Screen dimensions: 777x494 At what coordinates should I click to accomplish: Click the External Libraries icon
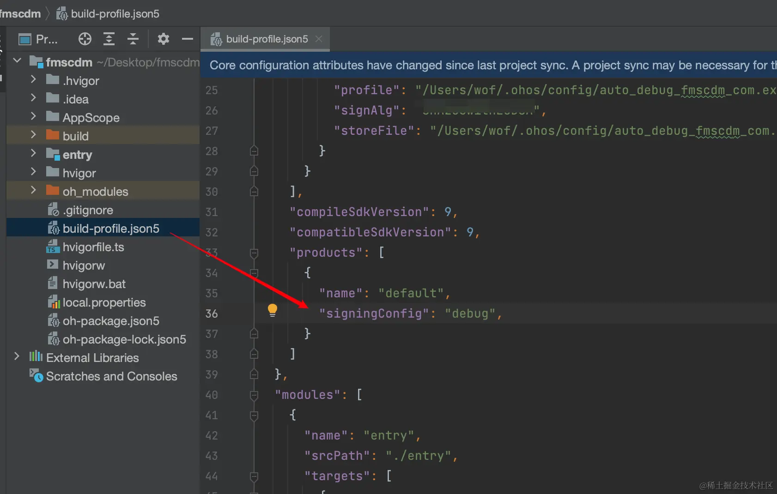(x=36, y=356)
